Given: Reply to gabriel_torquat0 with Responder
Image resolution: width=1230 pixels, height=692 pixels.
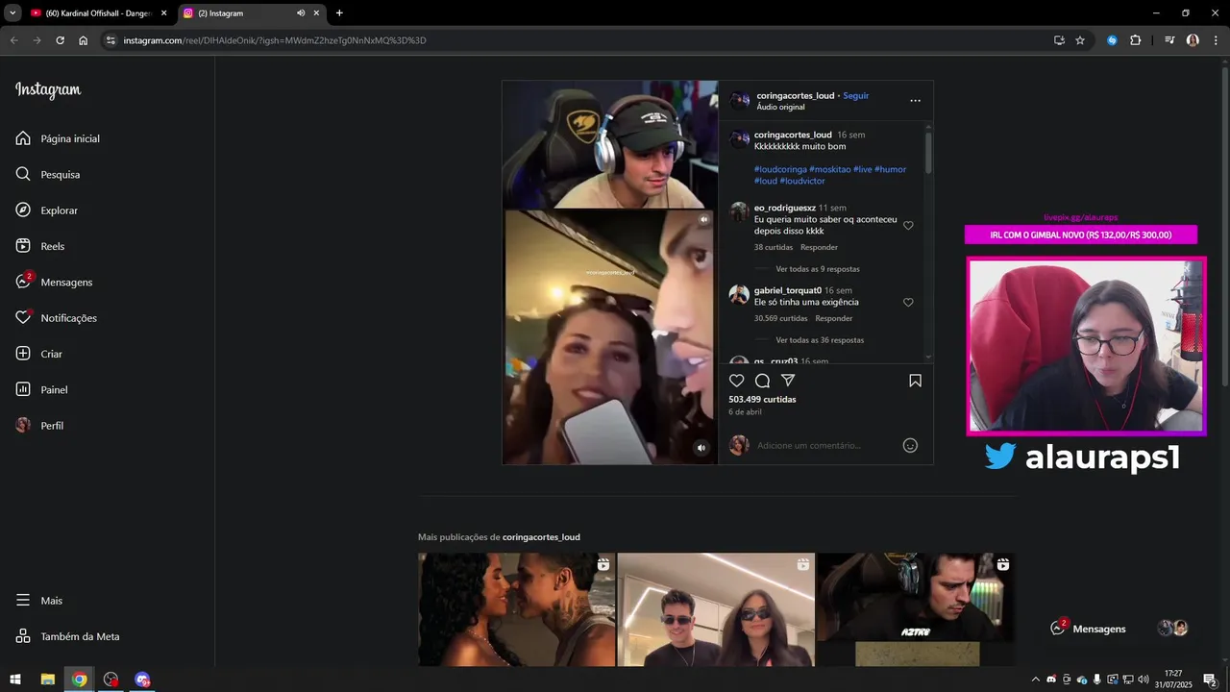Looking at the screenshot, I should point(834,318).
